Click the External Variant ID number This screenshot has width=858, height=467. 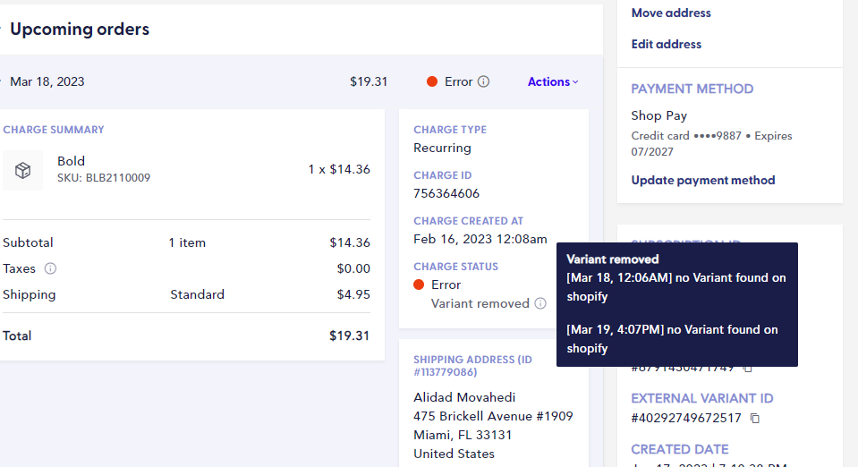[686, 419]
